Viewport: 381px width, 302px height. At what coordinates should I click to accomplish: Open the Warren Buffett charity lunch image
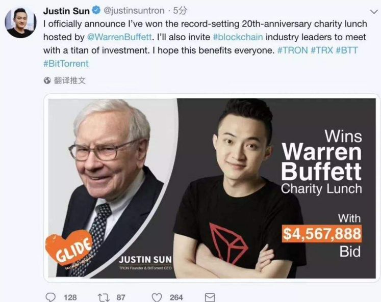tap(212, 188)
